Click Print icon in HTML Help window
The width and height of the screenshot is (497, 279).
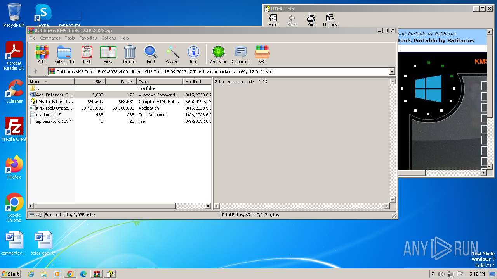(311, 20)
